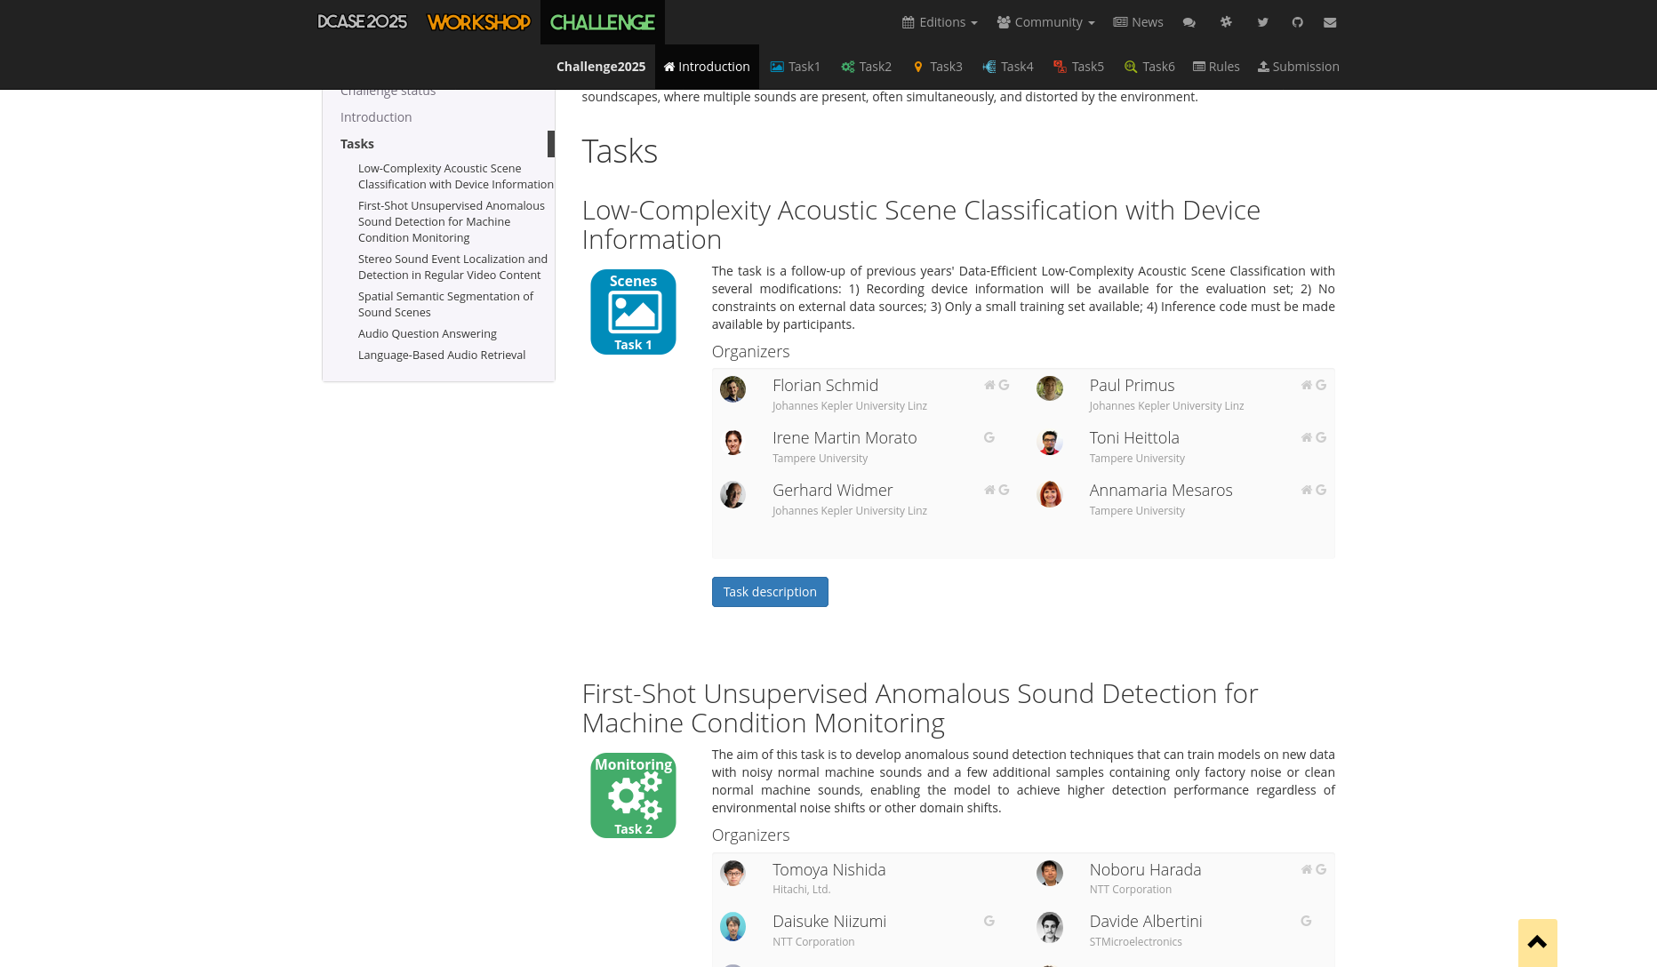This screenshot has width=1657, height=967.
Task: Open the Slack icon link in top bar
Action: [x=1227, y=22]
